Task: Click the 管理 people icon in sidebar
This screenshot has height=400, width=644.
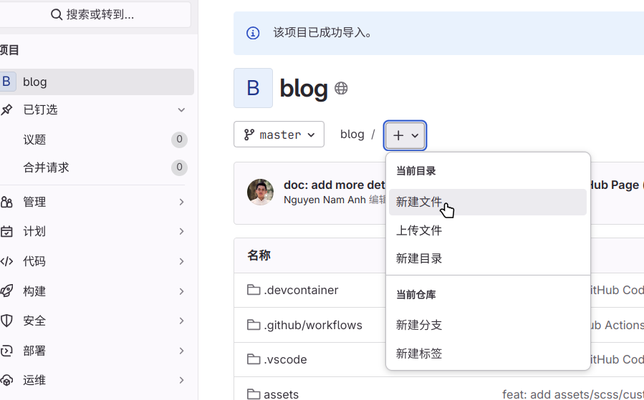Action: (7, 202)
